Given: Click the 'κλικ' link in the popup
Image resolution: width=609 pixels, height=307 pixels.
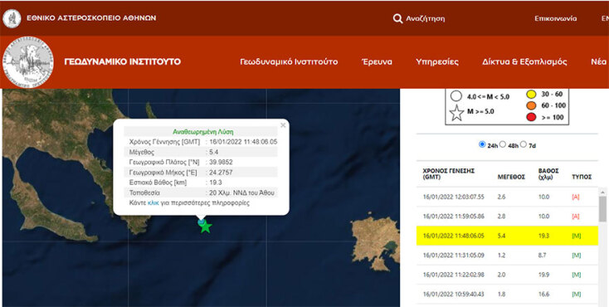Looking at the screenshot, I should pyautogui.click(x=153, y=202).
